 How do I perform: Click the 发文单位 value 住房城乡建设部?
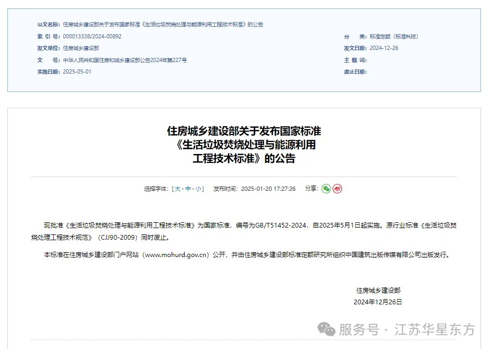tap(81, 48)
